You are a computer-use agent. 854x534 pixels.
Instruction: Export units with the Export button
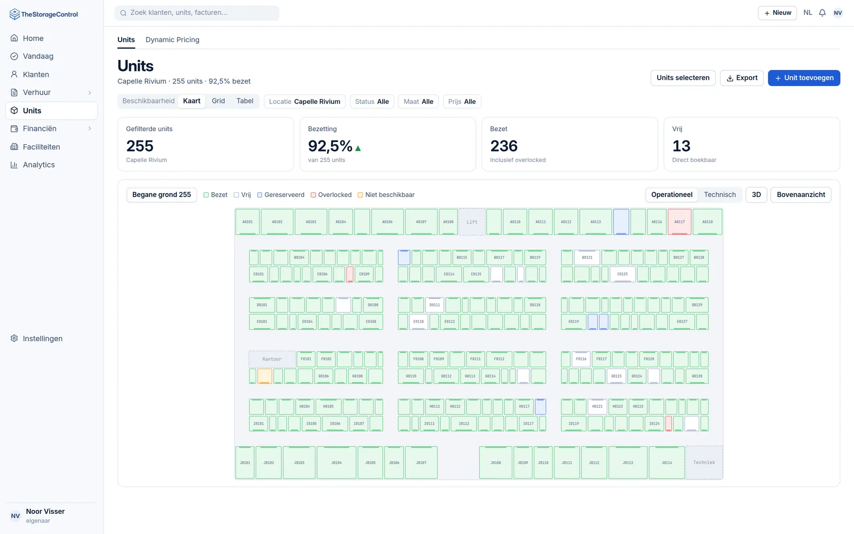coord(742,78)
